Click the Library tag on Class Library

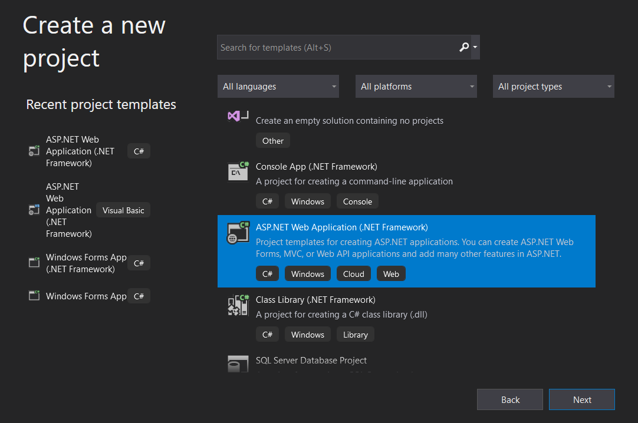pos(355,335)
